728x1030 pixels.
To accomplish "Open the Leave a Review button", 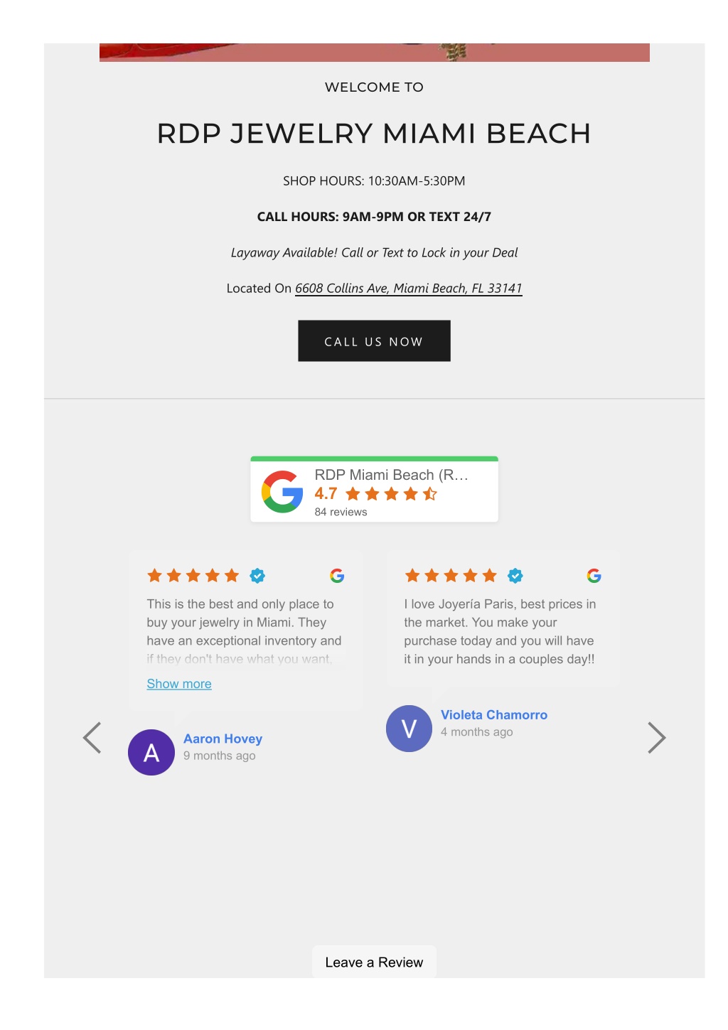I will 374,962.
